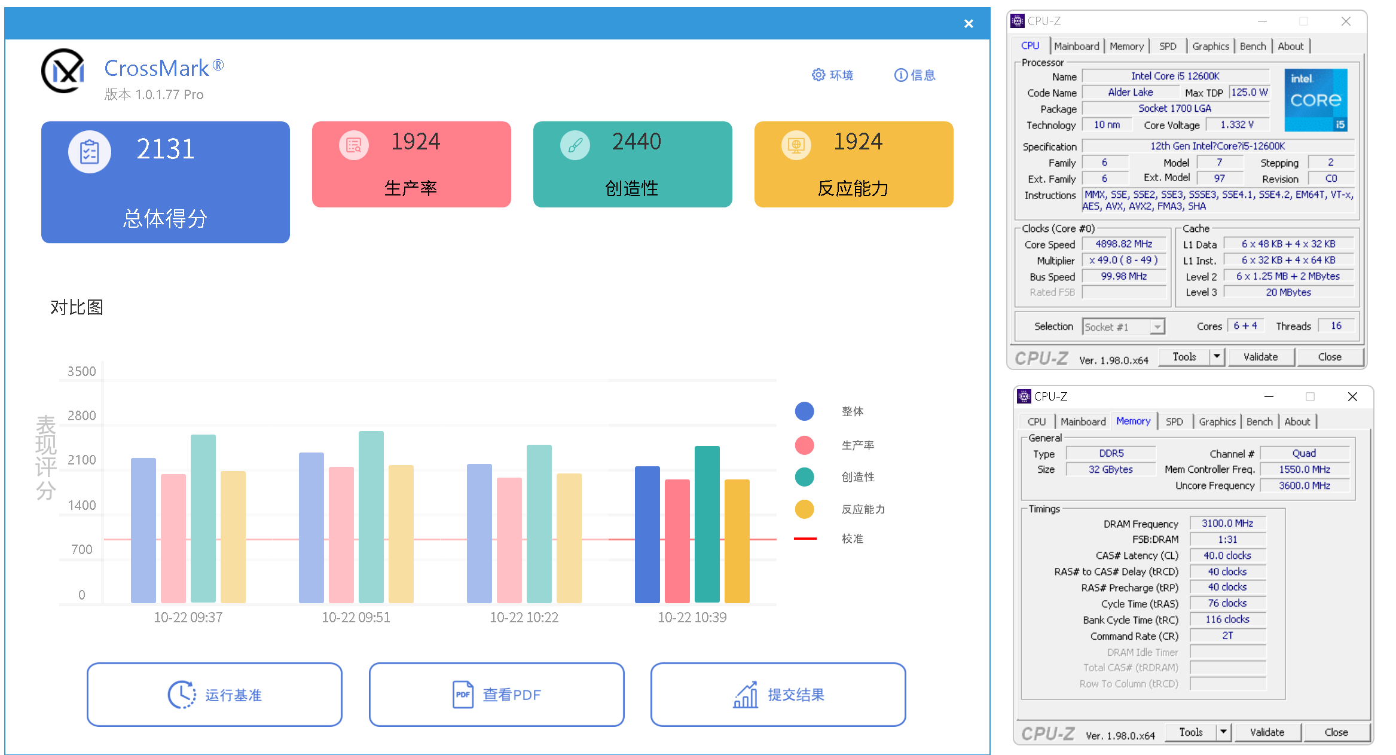Click the productivity score icon
The width and height of the screenshot is (1396, 755).
(x=354, y=145)
